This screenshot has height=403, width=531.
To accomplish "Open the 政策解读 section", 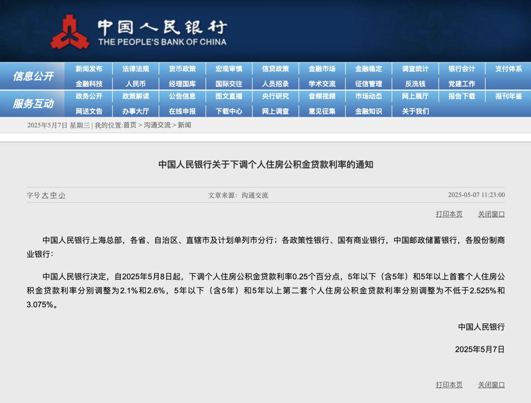I will (x=136, y=97).
